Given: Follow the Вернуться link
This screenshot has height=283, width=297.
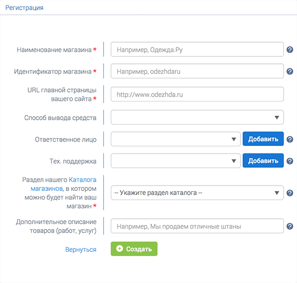Looking at the screenshot, I should click(x=81, y=249).
